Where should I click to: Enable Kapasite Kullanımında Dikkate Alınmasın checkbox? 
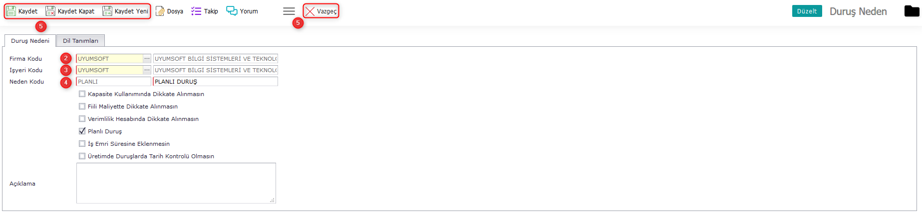click(x=82, y=94)
